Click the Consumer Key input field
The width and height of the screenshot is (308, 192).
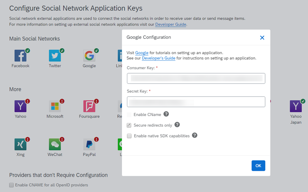(x=196, y=78)
